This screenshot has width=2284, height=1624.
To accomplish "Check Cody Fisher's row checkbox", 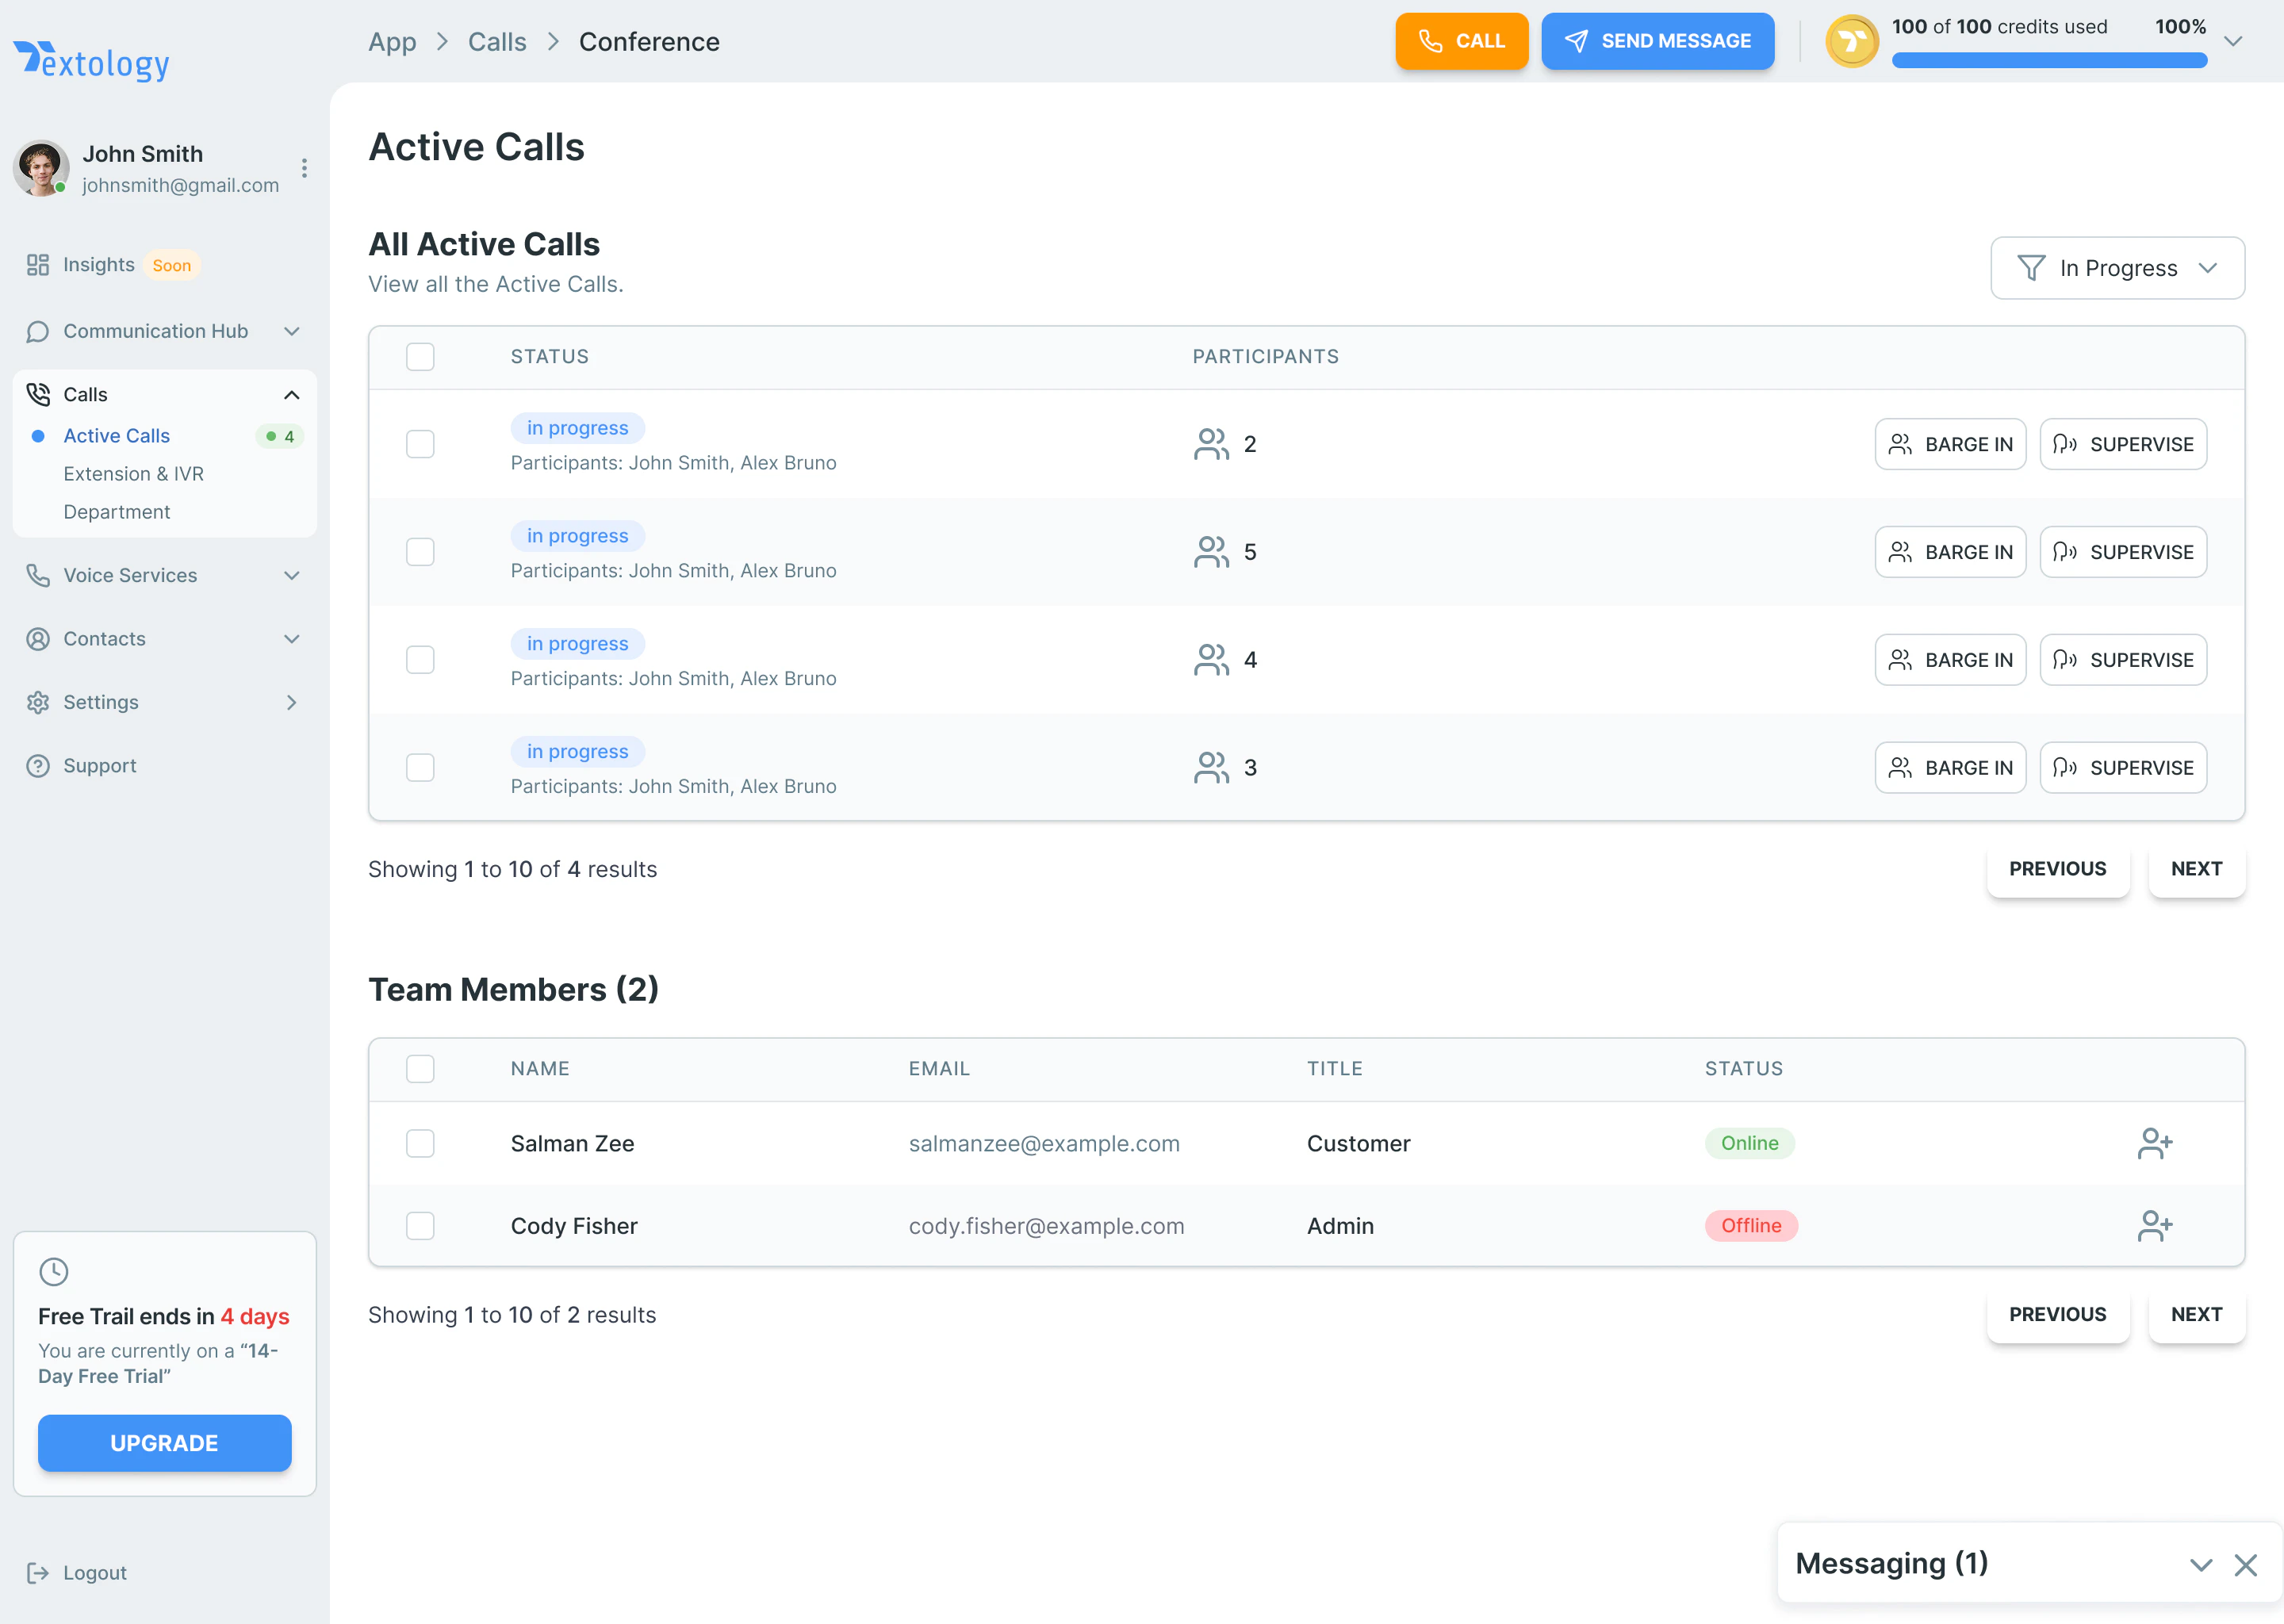I will click(420, 1226).
